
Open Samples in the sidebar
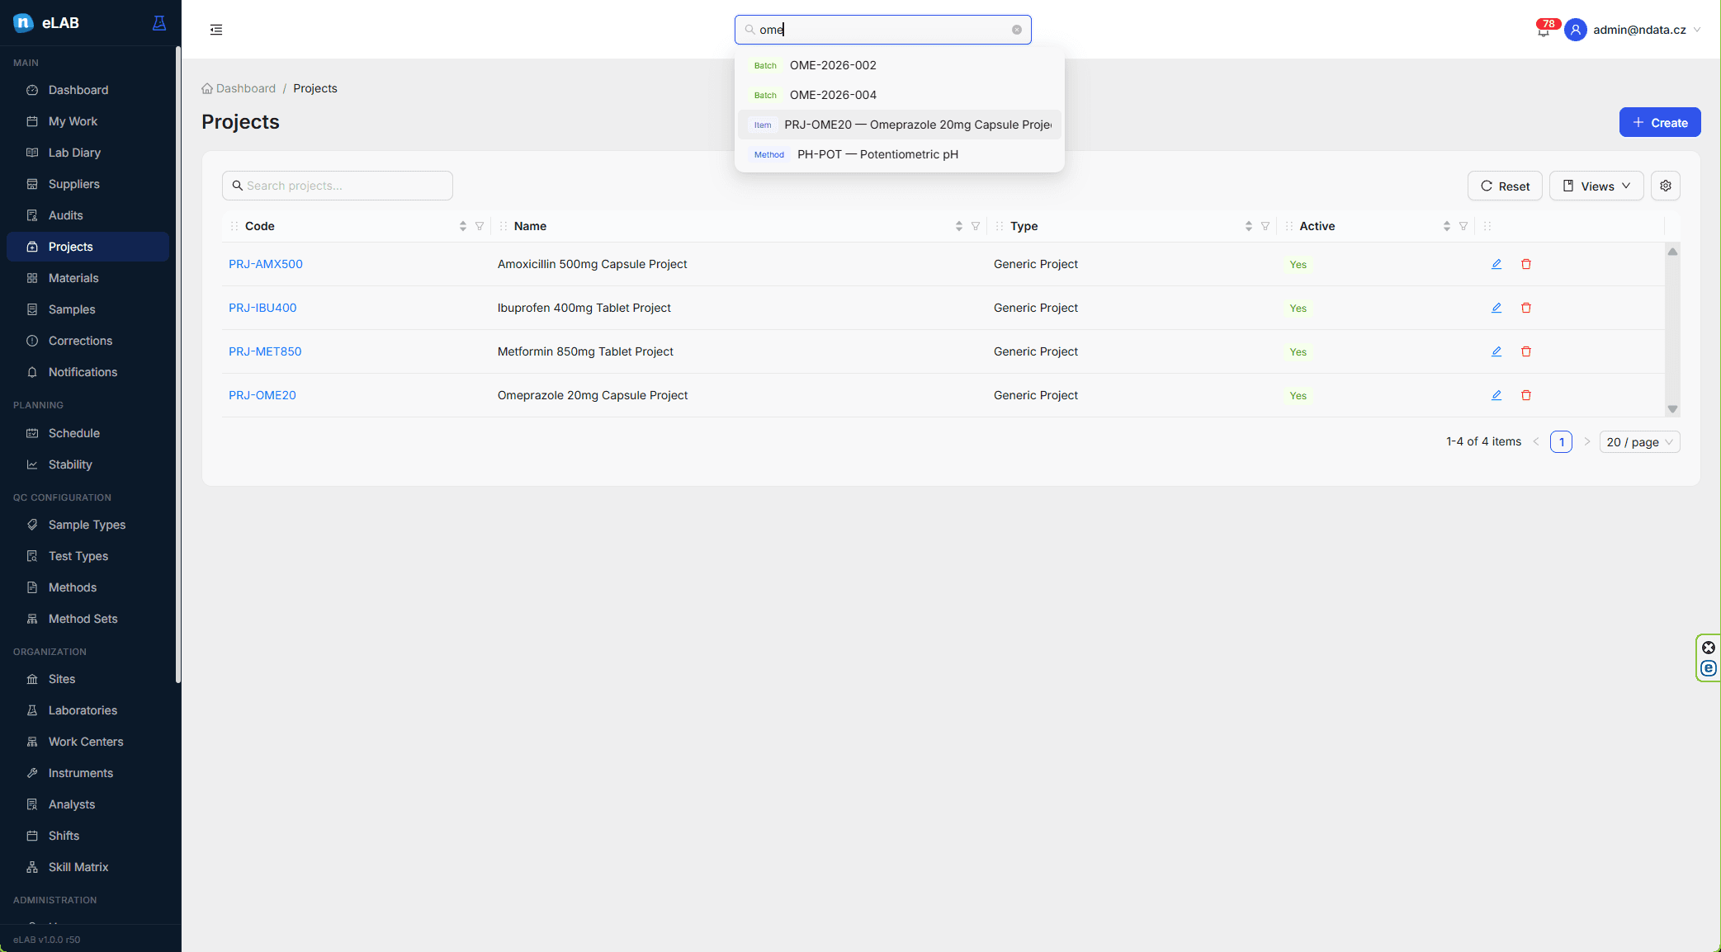pos(87,309)
